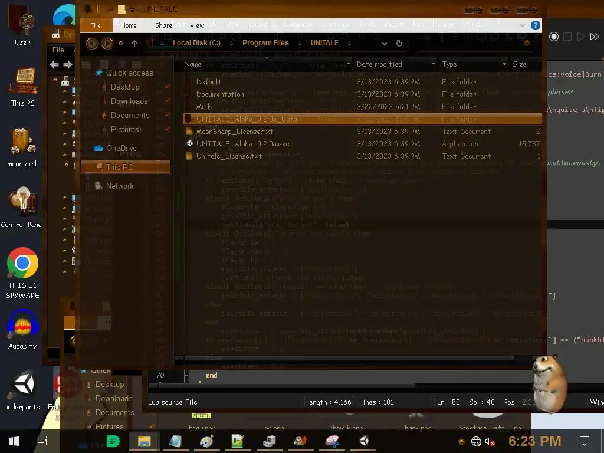Open the notification center icon
The width and height of the screenshot is (604, 453).
pos(585,441)
